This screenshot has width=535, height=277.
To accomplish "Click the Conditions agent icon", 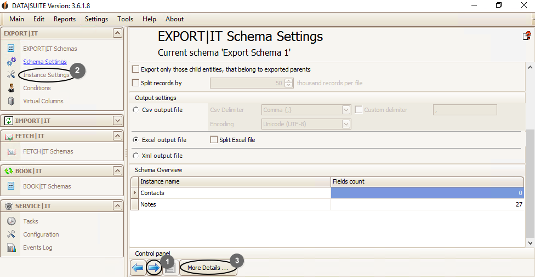I will (x=12, y=87).
